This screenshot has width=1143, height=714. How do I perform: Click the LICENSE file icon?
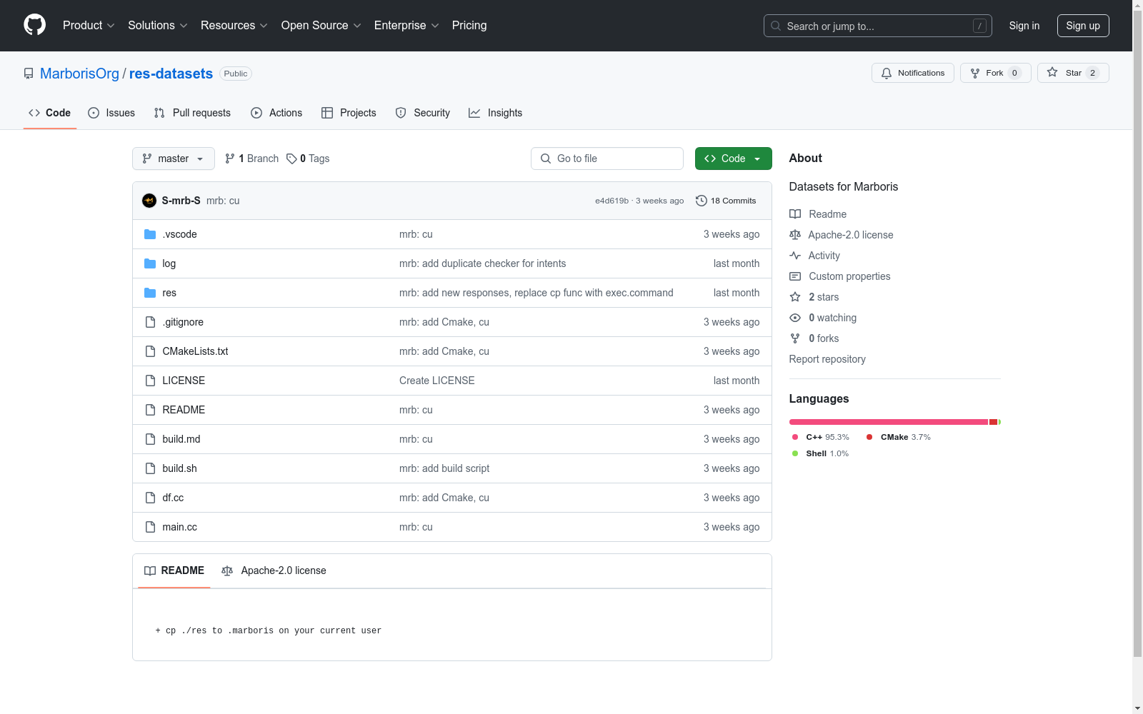click(150, 381)
